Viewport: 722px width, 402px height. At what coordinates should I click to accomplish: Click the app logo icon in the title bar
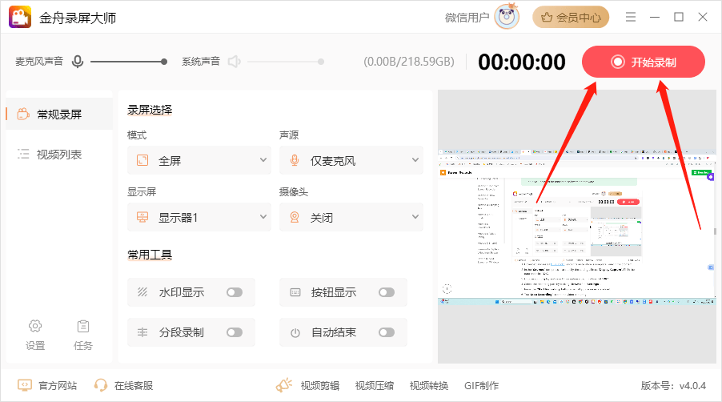click(x=20, y=17)
